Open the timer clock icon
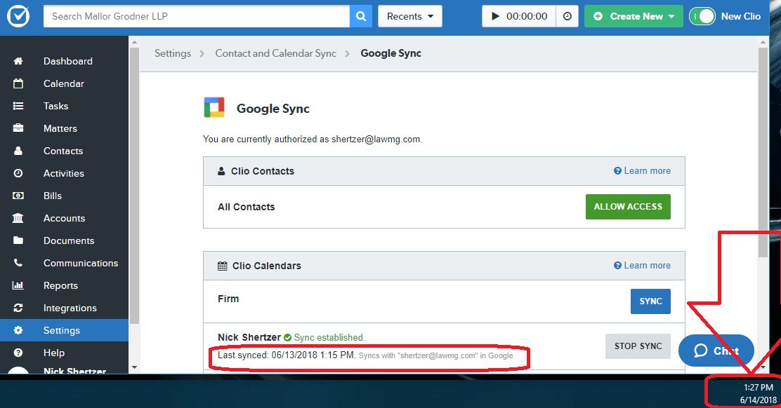Viewport: 781px width, 408px height. pos(567,16)
